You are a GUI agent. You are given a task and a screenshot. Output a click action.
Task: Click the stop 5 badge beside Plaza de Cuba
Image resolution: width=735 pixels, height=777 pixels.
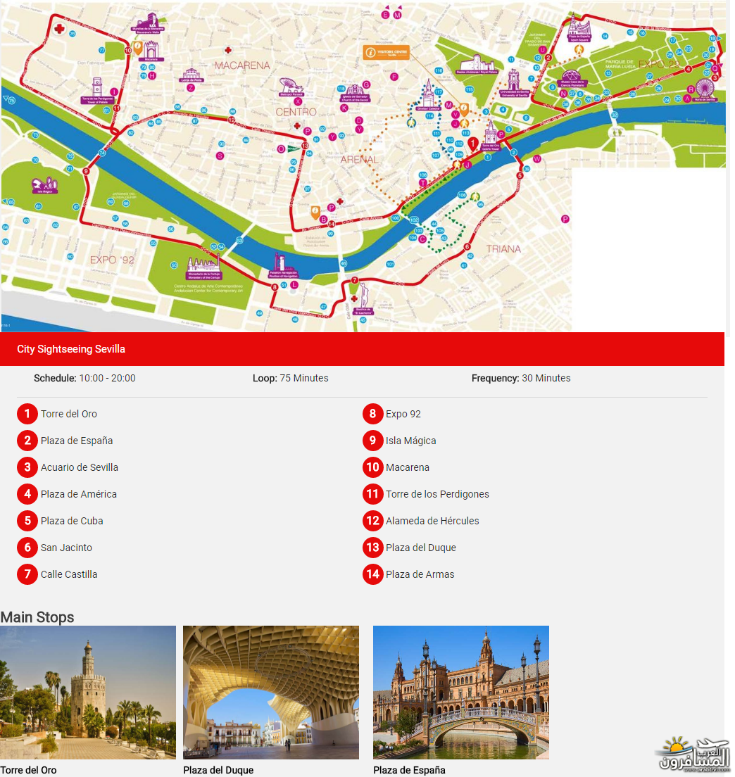tap(27, 521)
